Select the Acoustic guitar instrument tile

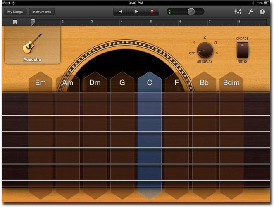click(33, 45)
